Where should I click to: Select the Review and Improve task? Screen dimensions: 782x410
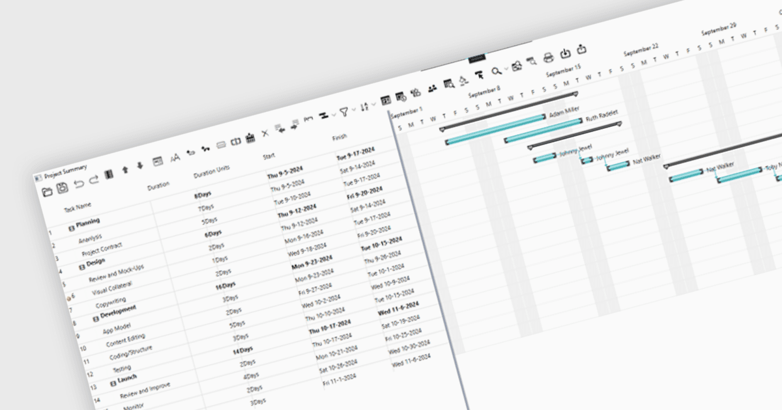[145, 390]
